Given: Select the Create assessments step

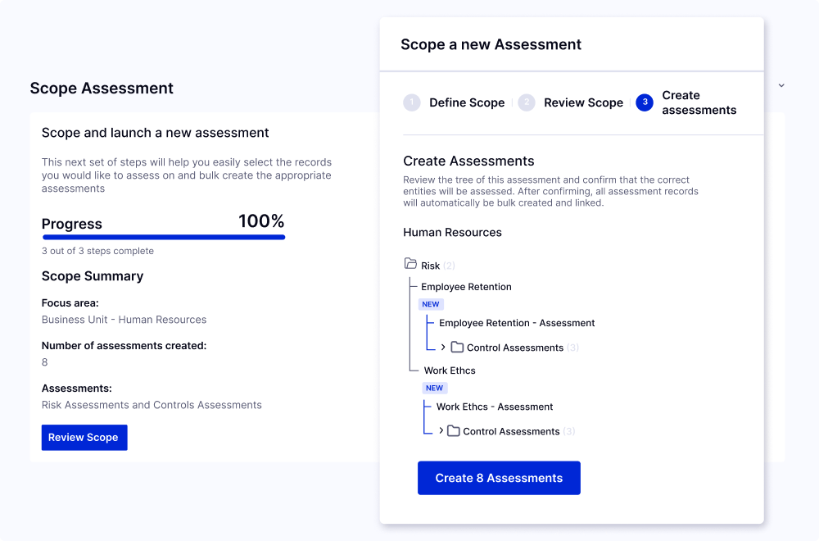Looking at the screenshot, I should 699,102.
